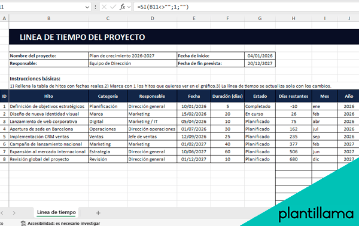This screenshot has width=359, height=226.
Task: Click the 'Nombre del proyecto:' label cell
Action: click(x=48, y=55)
